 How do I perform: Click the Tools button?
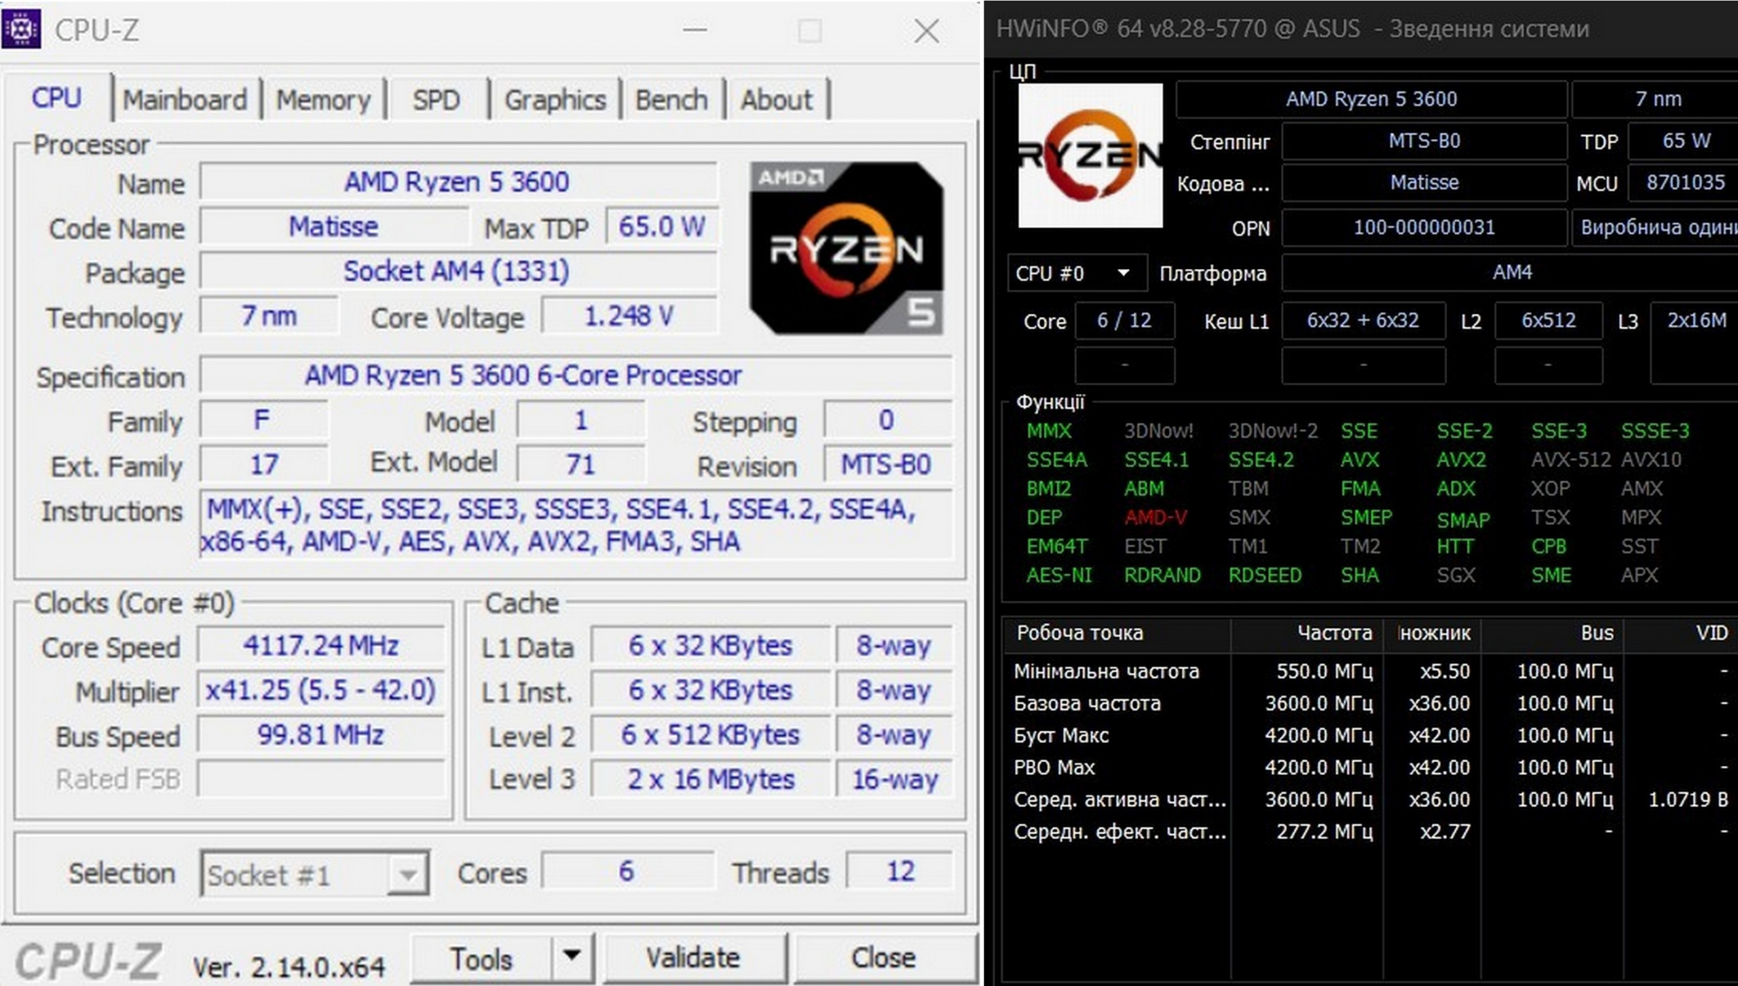(x=481, y=958)
